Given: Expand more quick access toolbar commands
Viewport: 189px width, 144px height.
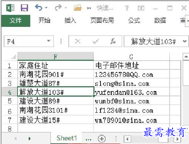Looking at the screenshot, I should pyautogui.click(x=89, y=8).
